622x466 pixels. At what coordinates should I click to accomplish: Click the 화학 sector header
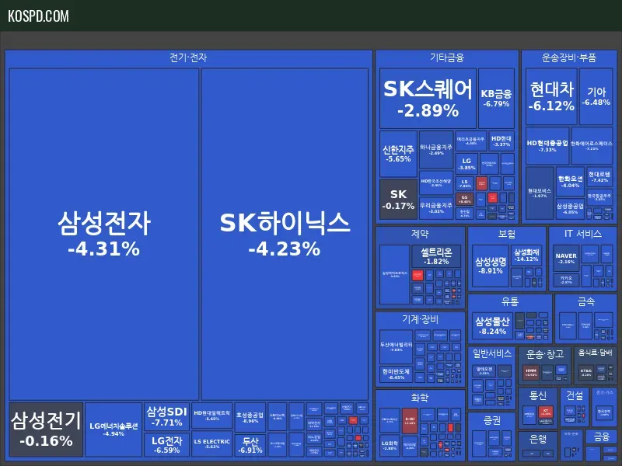pyautogui.click(x=420, y=397)
